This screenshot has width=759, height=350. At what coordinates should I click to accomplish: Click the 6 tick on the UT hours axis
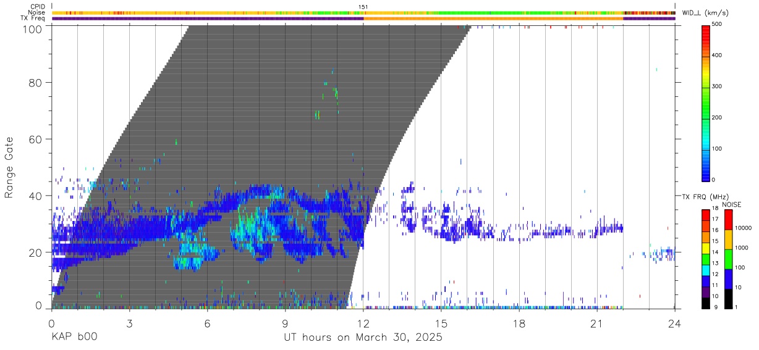[207, 323]
